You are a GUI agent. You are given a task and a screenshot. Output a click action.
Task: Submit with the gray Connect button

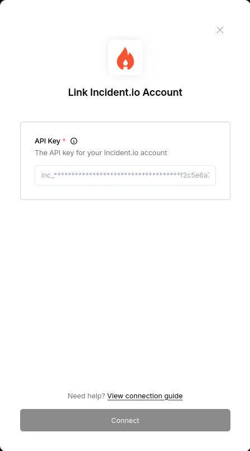[125, 420]
